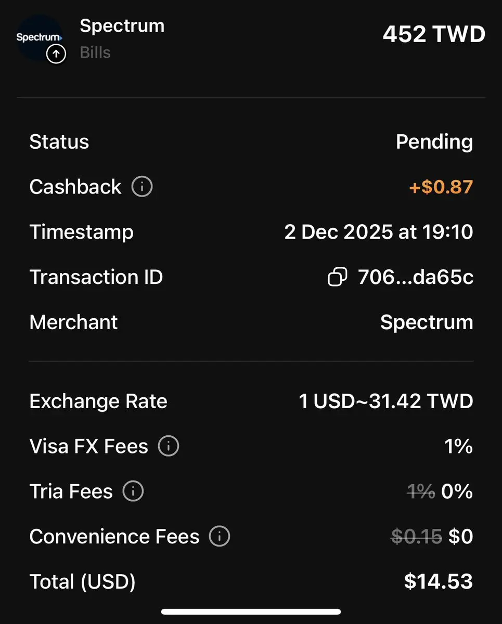Viewport: 502px width, 624px height.
Task: Tap the Tria Fees 0% value
Action: coord(457,491)
